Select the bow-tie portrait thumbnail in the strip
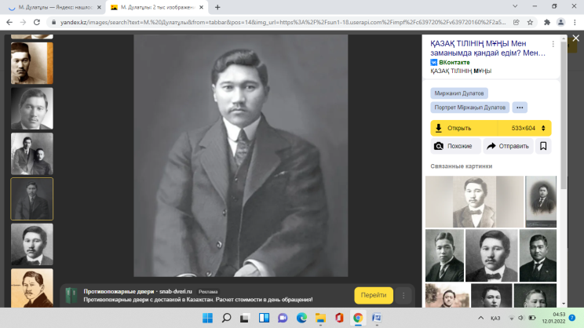 click(x=32, y=244)
